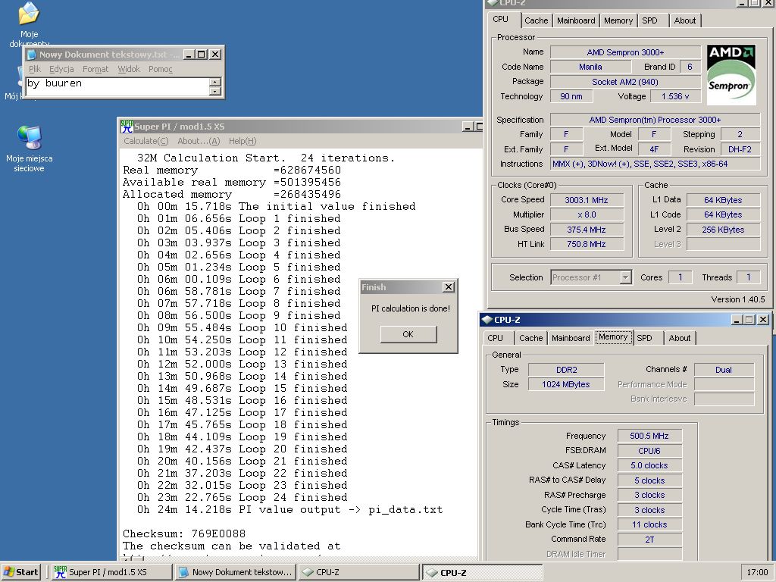
Task: Click the Level 2 256 KBytes value
Action: [723, 230]
